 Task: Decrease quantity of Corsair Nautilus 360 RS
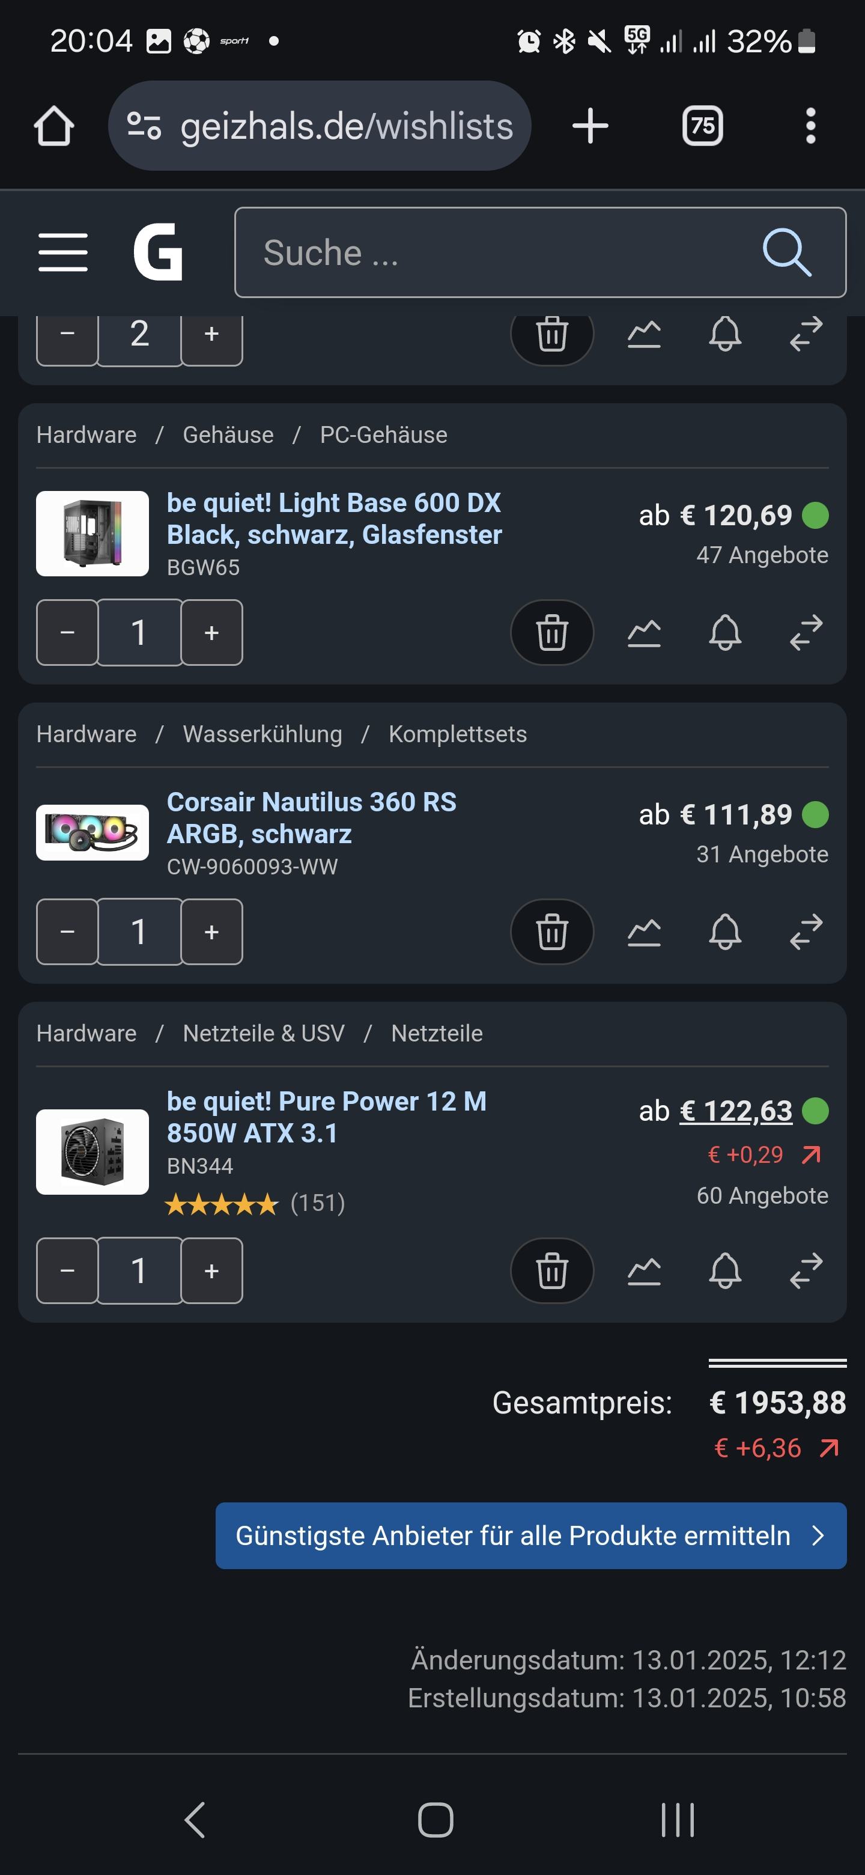coord(67,931)
